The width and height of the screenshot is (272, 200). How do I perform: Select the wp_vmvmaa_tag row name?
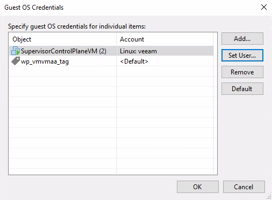tap(45, 61)
